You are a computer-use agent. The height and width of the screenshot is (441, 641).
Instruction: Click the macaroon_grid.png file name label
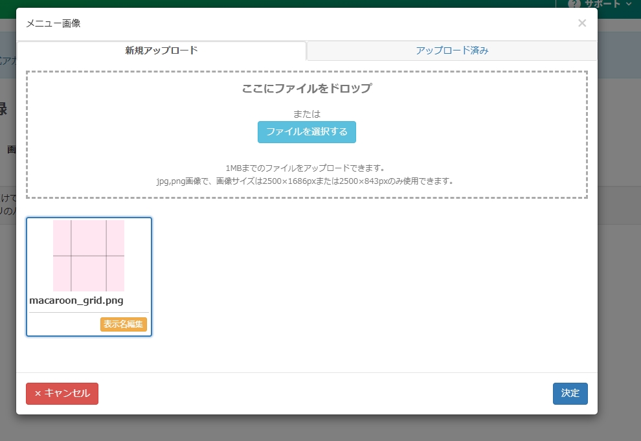pos(76,300)
